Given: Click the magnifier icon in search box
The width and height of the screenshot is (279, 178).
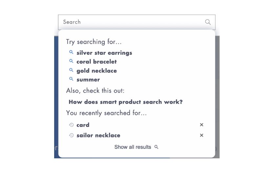Looking at the screenshot, I should [x=208, y=22].
